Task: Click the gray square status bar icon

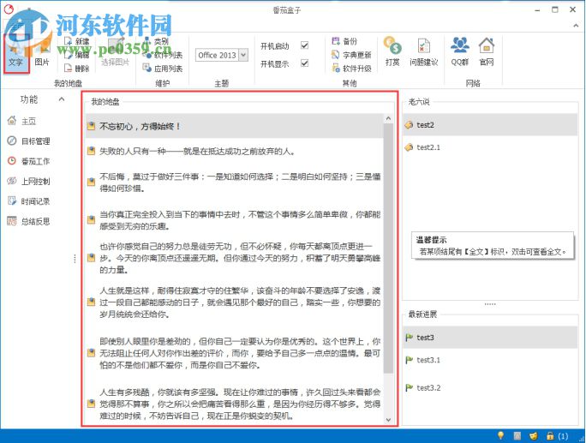Action: 517,435
